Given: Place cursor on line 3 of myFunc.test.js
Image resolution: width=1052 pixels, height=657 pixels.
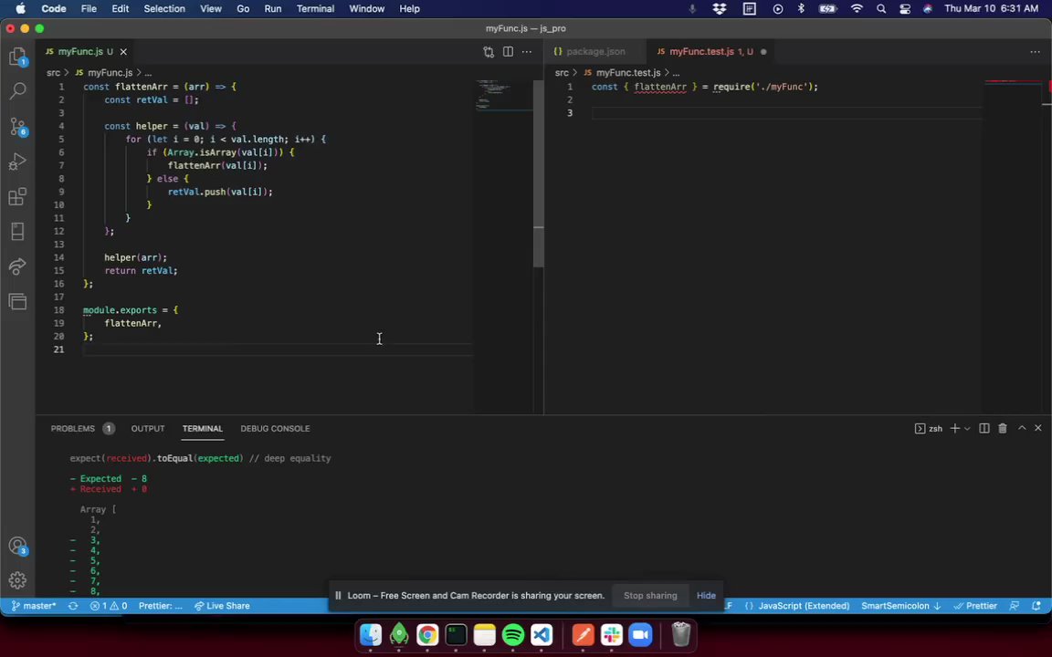Looking at the screenshot, I should [x=786, y=112].
